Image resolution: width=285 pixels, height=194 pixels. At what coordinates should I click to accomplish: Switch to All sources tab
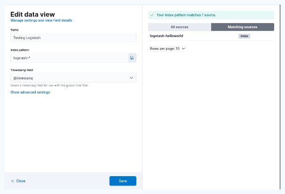point(179,27)
